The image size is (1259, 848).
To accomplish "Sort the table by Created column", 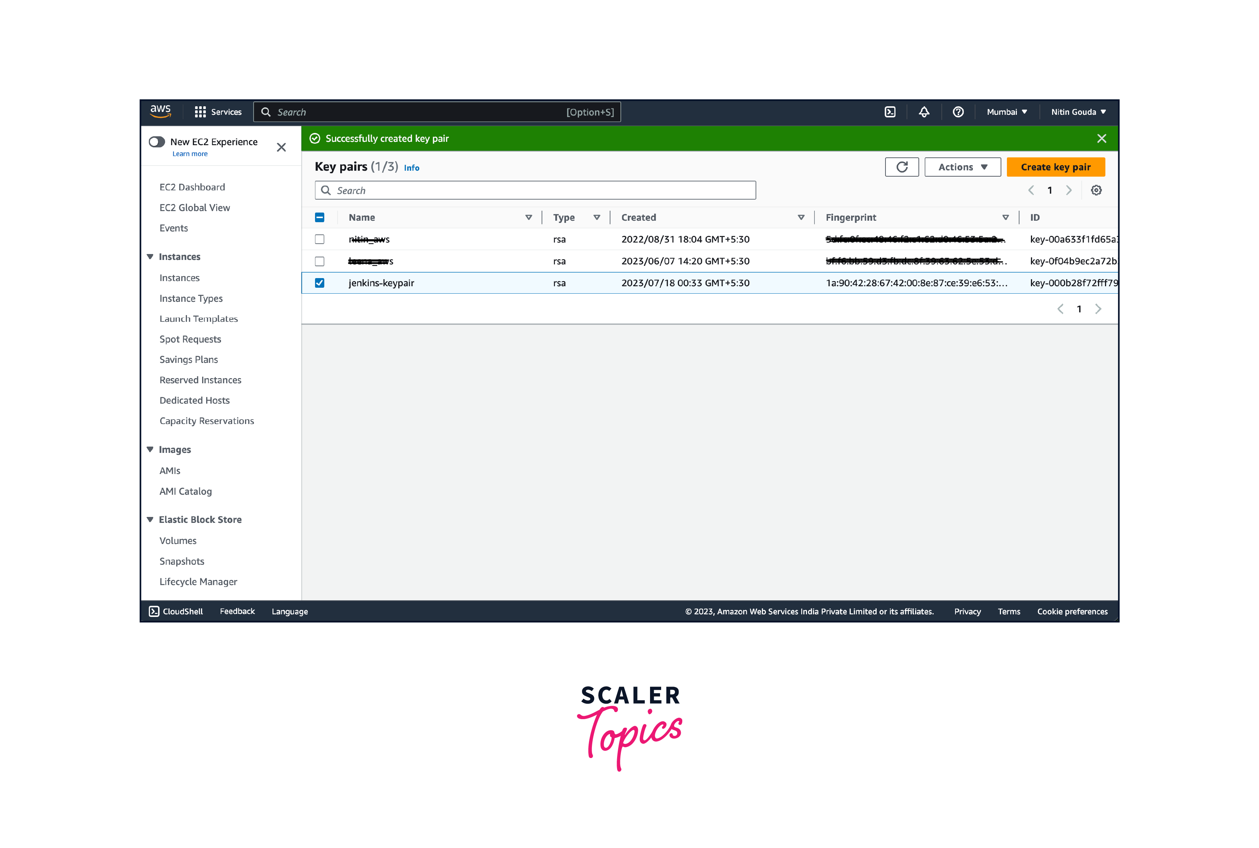I will click(x=639, y=217).
